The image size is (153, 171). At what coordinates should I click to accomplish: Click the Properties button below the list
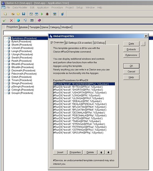coord(75,153)
